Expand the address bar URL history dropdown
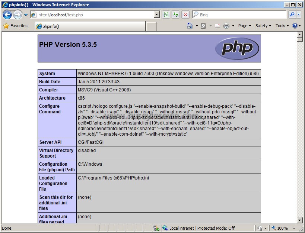 pos(157,15)
